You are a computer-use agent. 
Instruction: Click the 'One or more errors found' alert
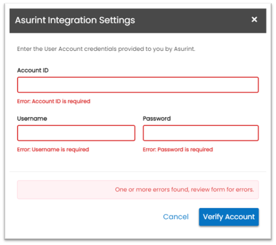pos(138,190)
